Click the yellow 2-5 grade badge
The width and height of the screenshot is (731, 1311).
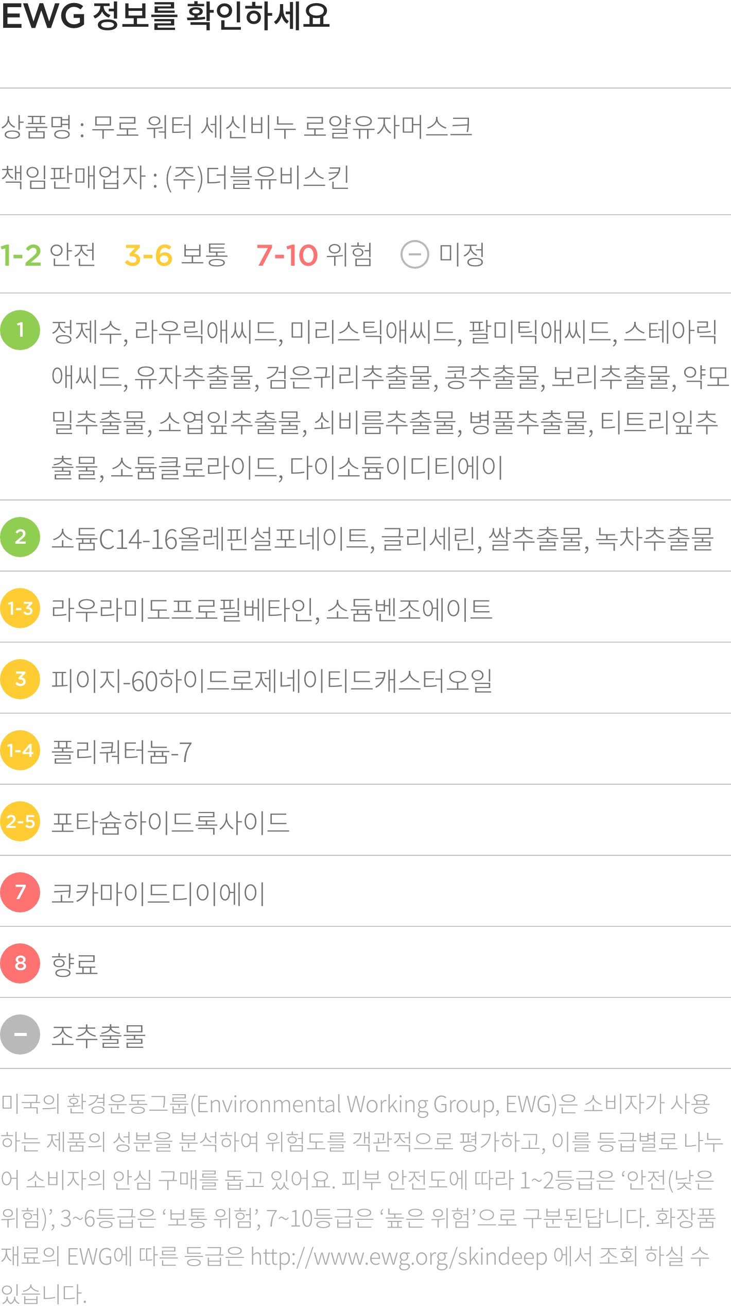coord(20,821)
